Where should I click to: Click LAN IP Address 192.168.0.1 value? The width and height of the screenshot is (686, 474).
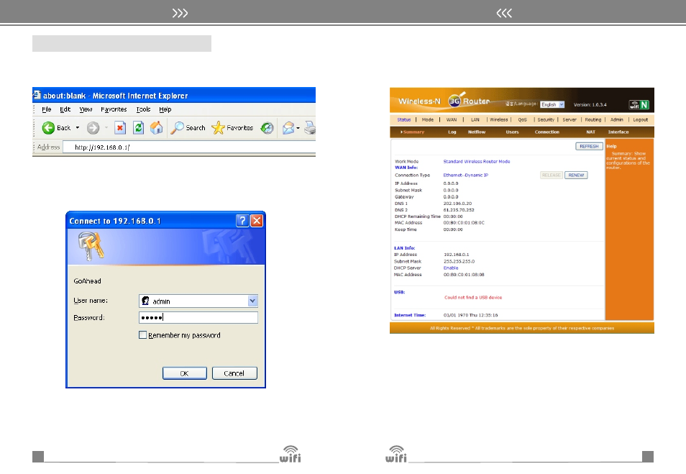(456, 255)
